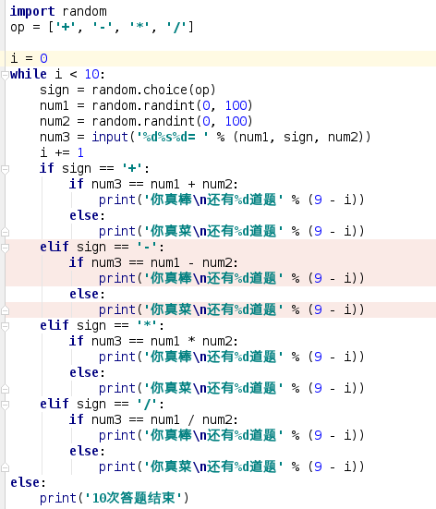Click the "if sign == '+':" text
This screenshot has height=509, width=436.
94,168
